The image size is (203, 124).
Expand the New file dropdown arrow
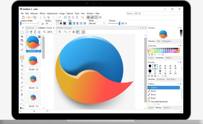(x=26, y=17)
